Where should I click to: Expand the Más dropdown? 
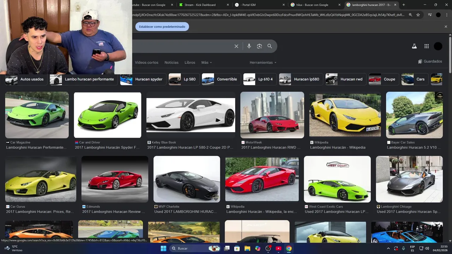[x=207, y=62]
